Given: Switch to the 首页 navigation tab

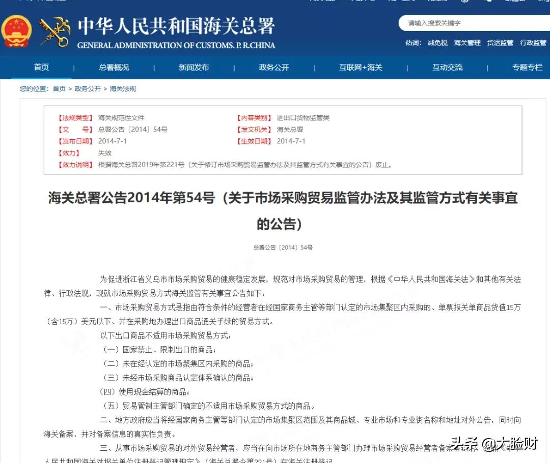Looking at the screenshot, I should (41, 67).
